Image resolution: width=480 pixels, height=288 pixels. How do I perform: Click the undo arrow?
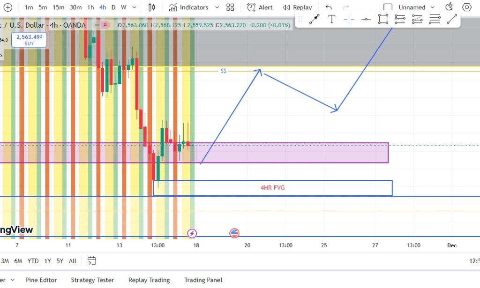(x=329, y=7)
